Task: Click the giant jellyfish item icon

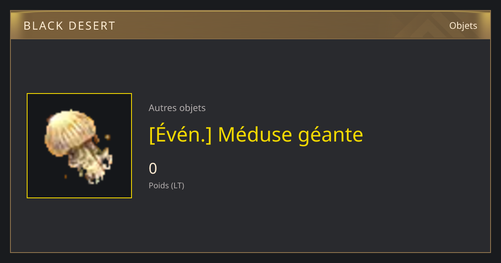Action: coord(79,146)
